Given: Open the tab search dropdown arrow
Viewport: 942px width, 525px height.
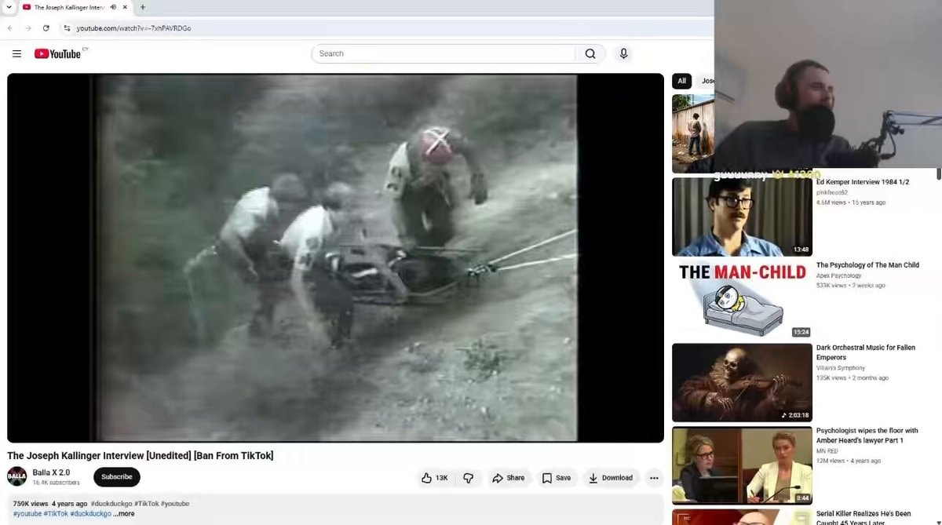Looking at the screenshot, I should (x=7, y=7).
